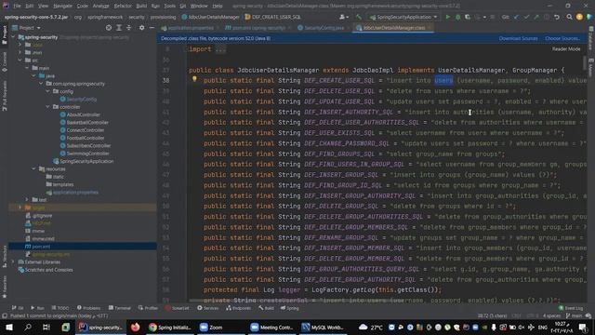This screenshot has width=595, height=335.
Task: Click Choose Sources link
Action: point(562,38)
